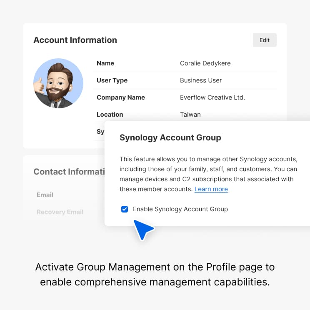
Task: Click the Edit button in Account Information
Action: [265, 40]
